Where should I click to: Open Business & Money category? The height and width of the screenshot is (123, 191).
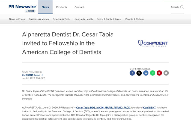click(x=39, y=19)
